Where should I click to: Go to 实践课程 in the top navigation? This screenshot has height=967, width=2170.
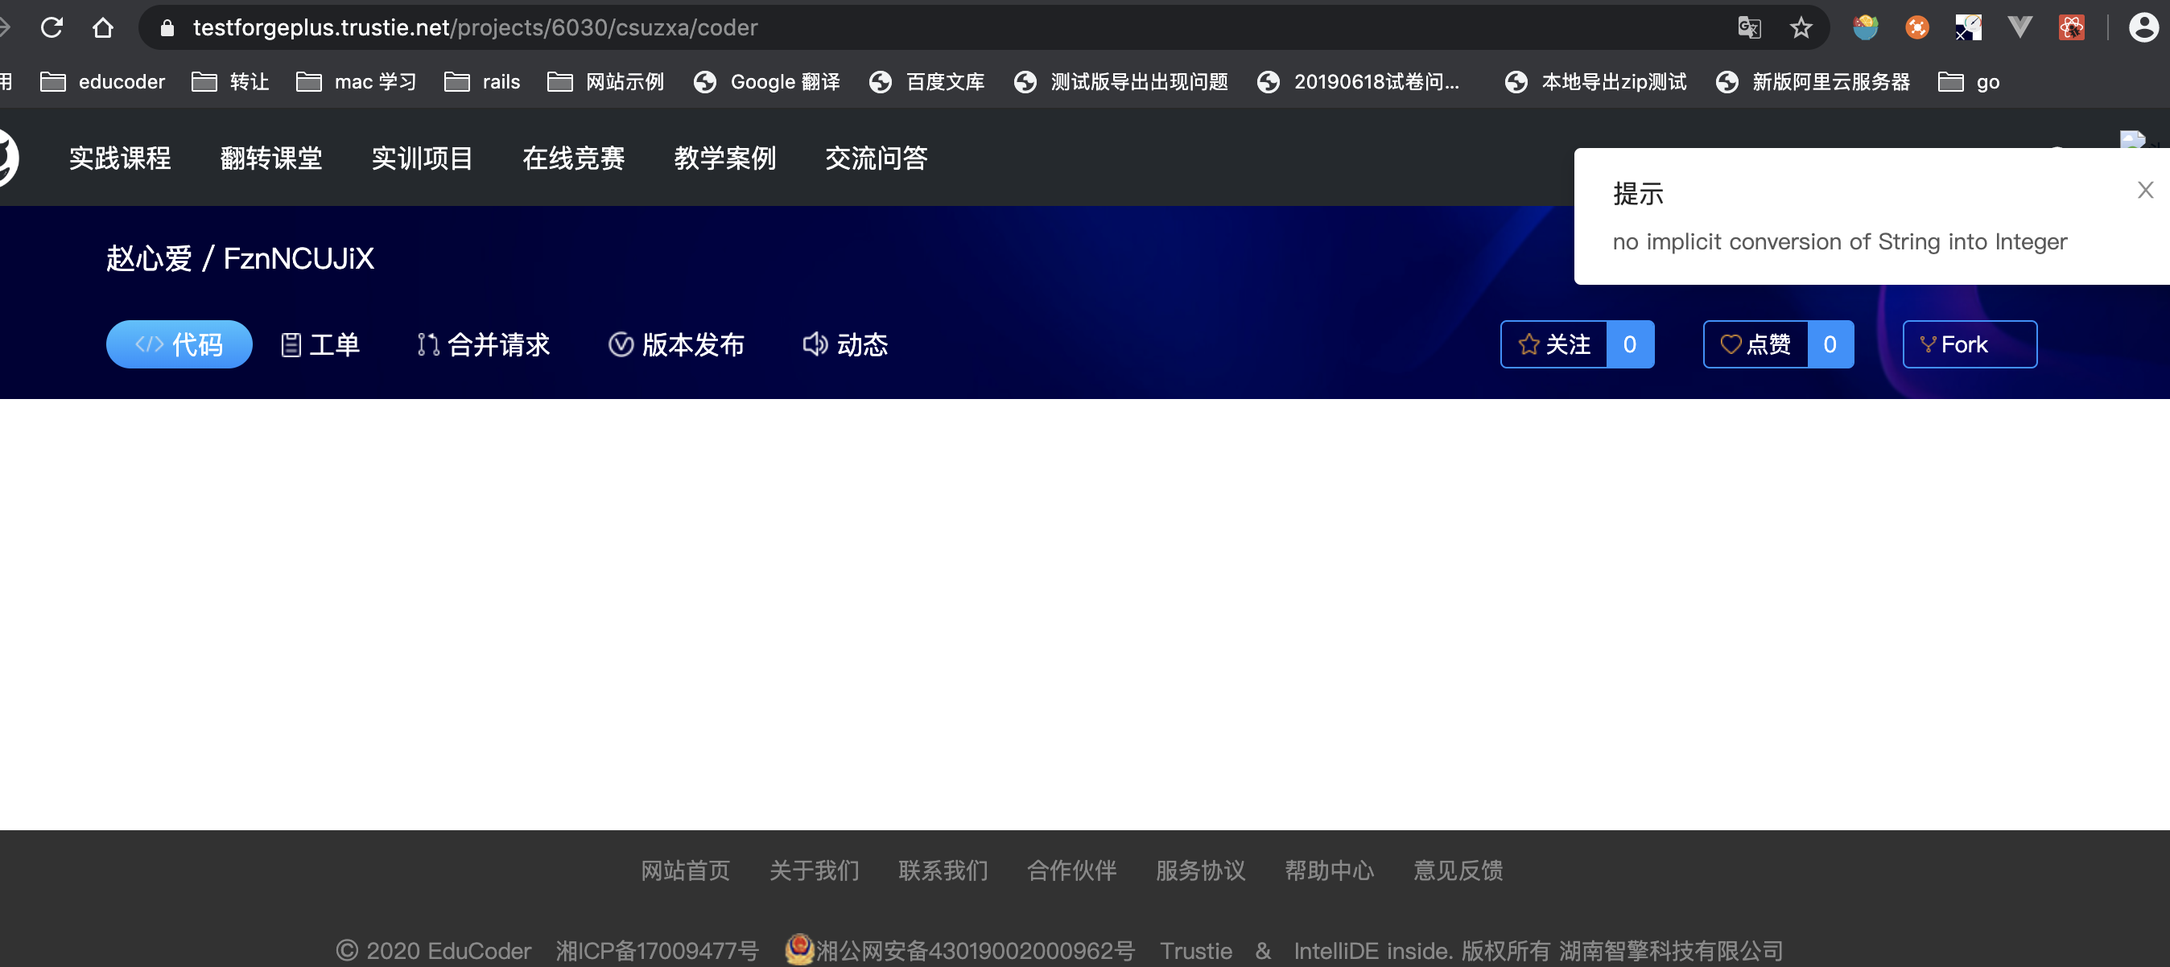120,158
